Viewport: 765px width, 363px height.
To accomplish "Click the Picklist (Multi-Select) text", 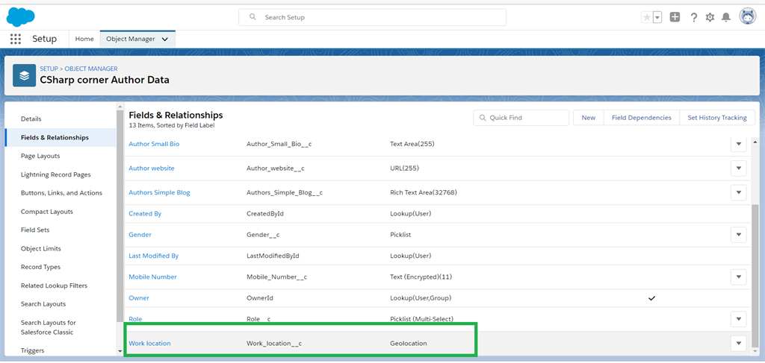I will click(x=421, y=319).
